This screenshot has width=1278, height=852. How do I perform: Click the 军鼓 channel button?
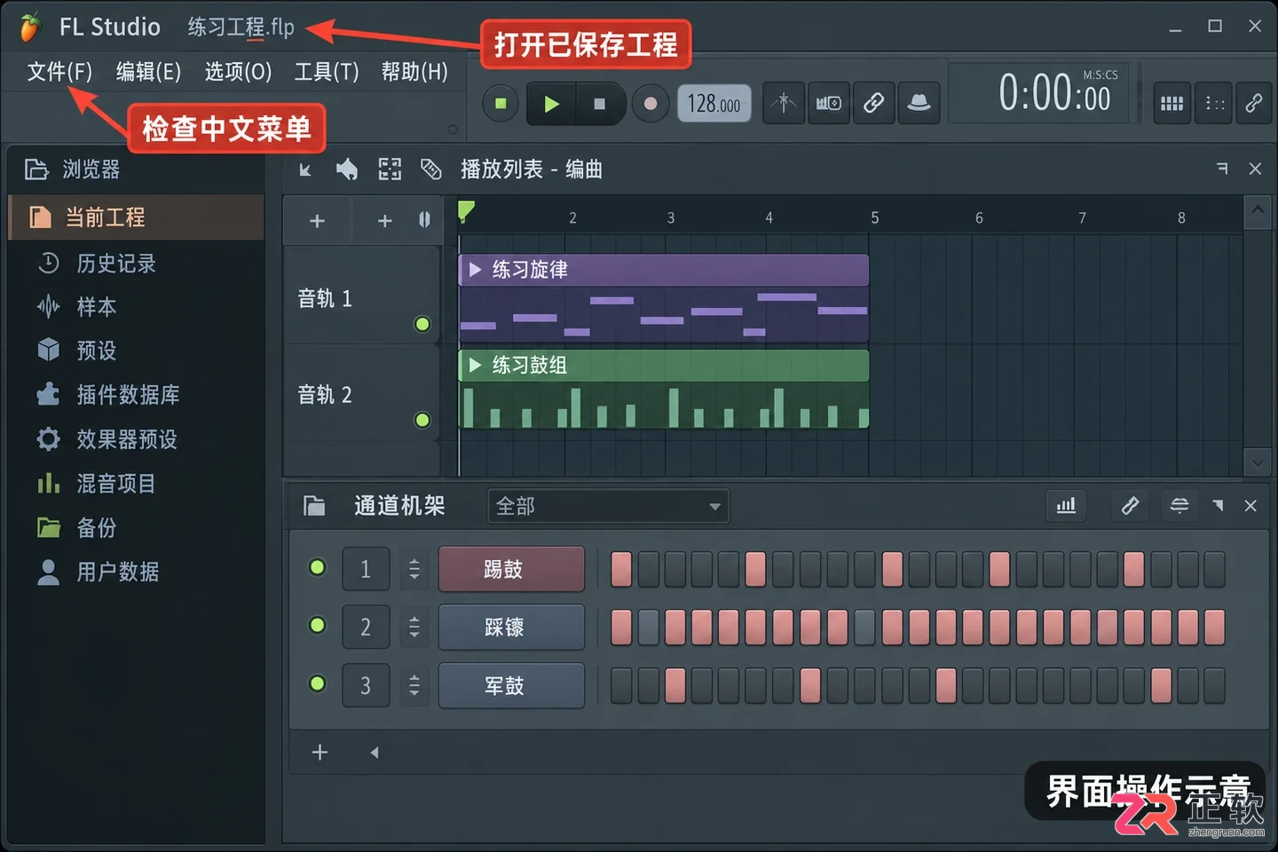pos(511,685)
